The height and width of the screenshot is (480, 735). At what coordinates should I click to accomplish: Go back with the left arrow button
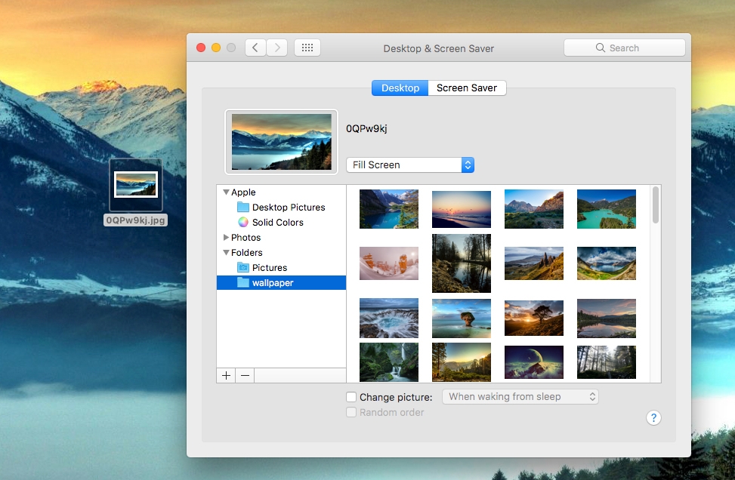[x=255, y=48]
